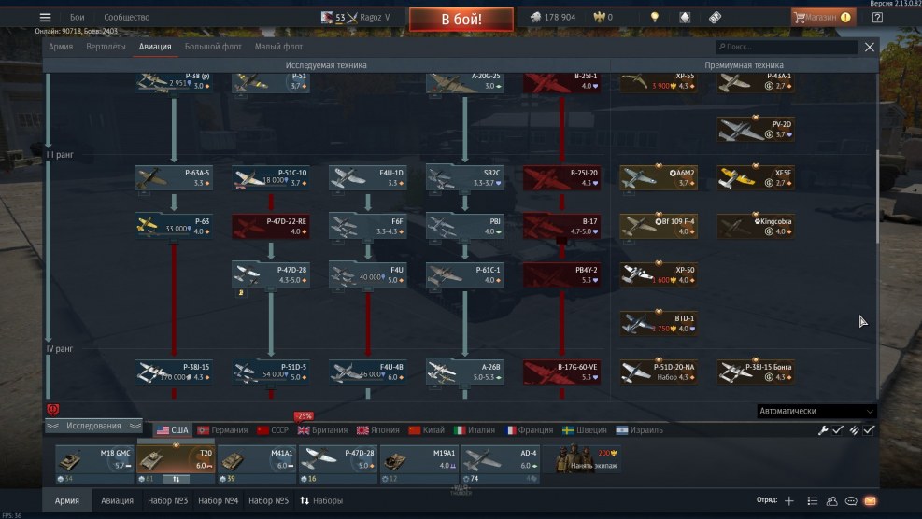Toggle the first checkmark next to wrench
922x519 pixels.
(x=838, y=430)
